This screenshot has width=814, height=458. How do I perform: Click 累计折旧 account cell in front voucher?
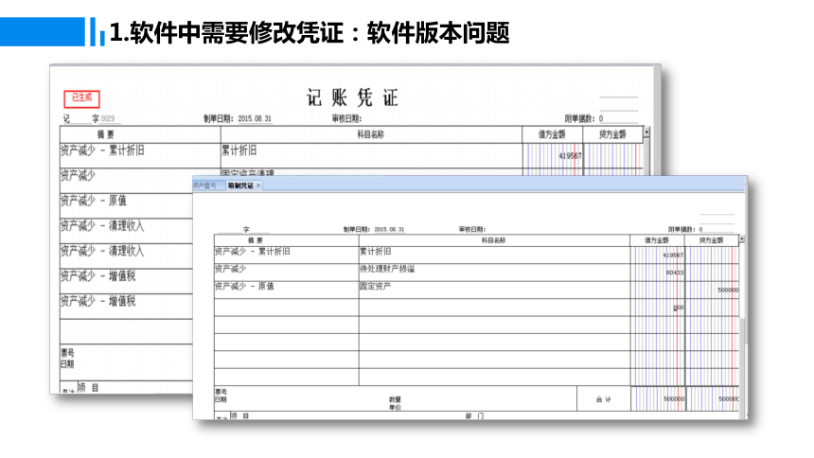[376, 252]
